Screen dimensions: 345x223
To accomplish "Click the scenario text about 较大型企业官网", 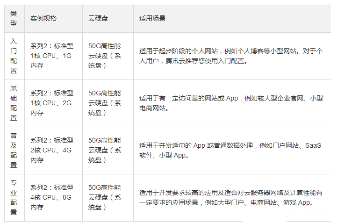I will (231, 103).
